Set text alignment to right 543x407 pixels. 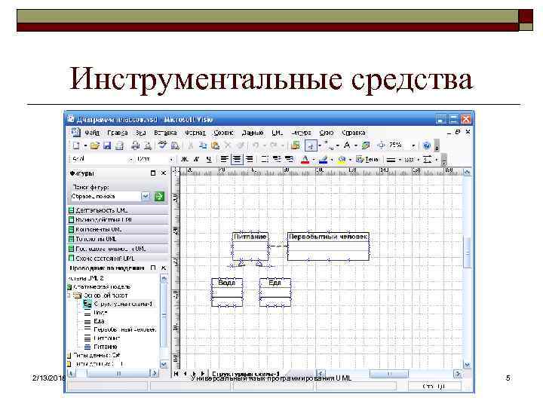pos(250,159)
